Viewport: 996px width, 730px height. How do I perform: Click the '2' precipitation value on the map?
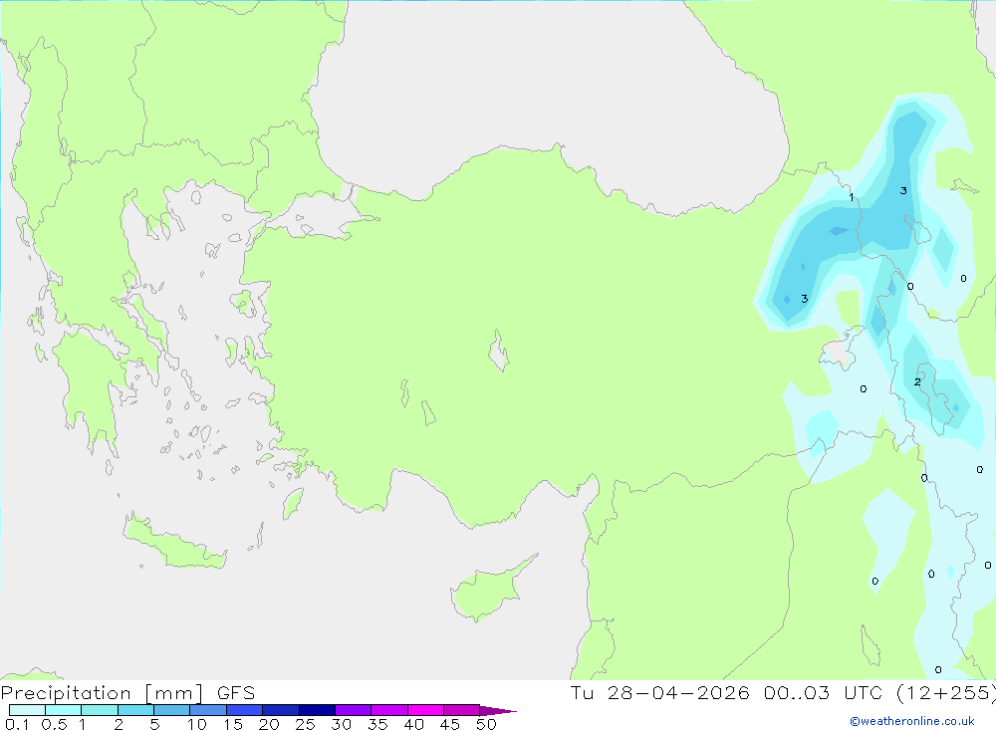(x=917, y=381)
